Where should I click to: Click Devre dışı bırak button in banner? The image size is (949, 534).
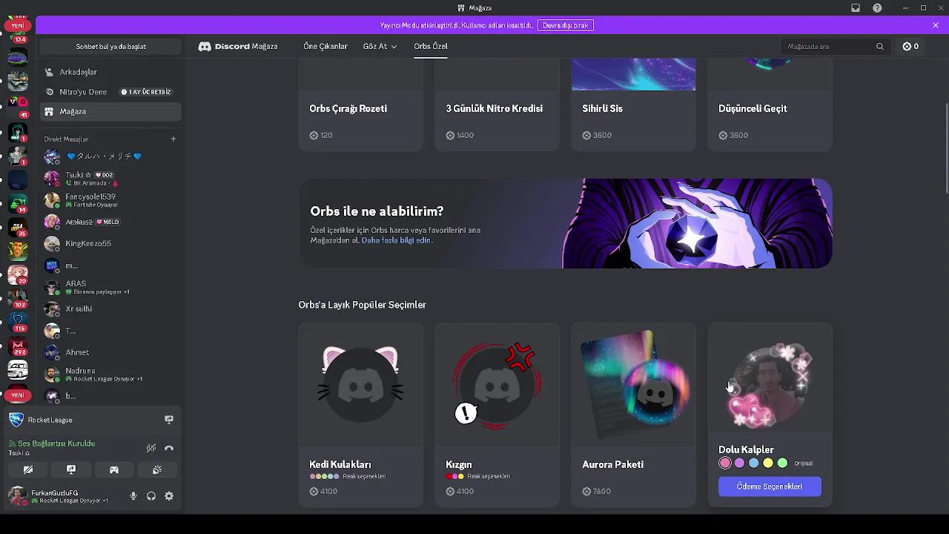(565, 25)
